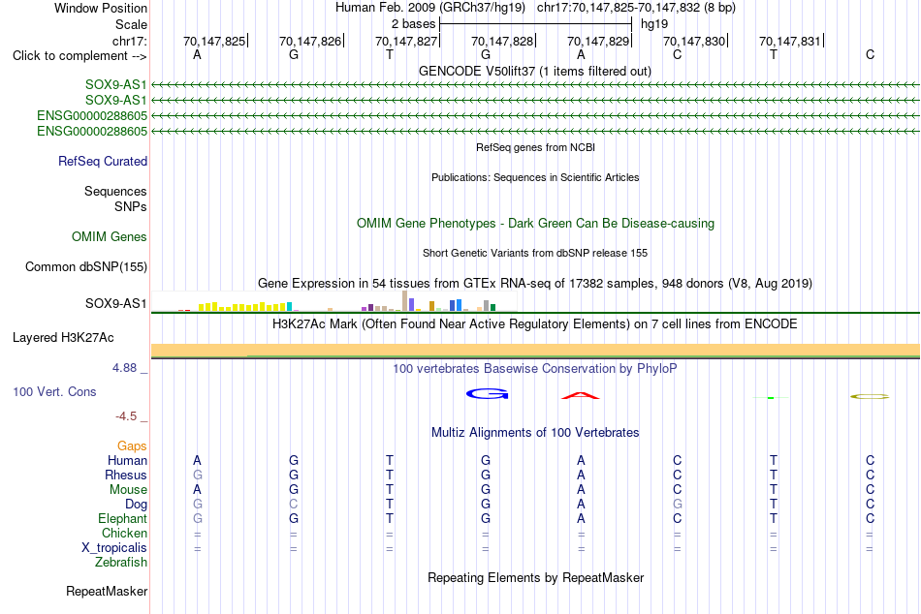Click the blue G PhyloP conservation logo
921x614 pixels.
coord(487,394)
